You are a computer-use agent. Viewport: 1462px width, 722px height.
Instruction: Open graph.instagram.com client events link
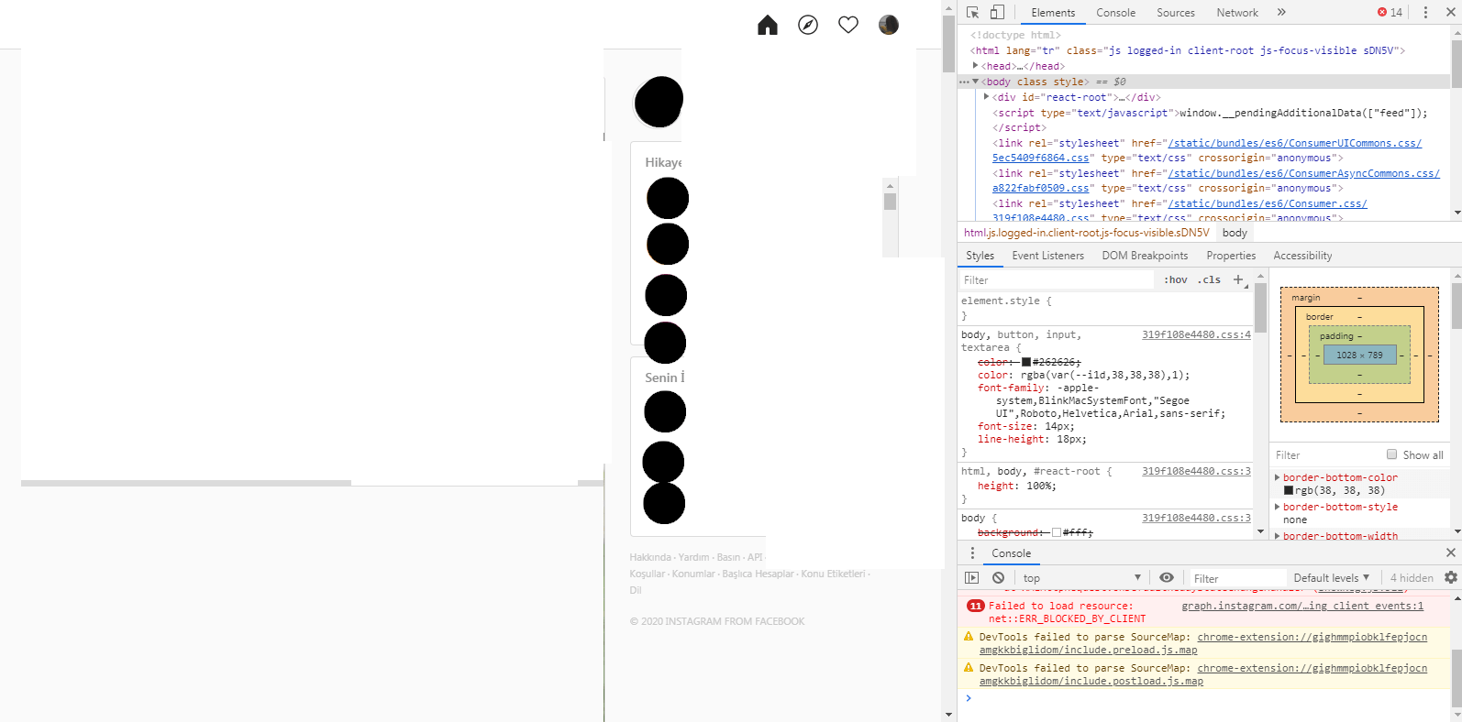(x=1302, y=606)
